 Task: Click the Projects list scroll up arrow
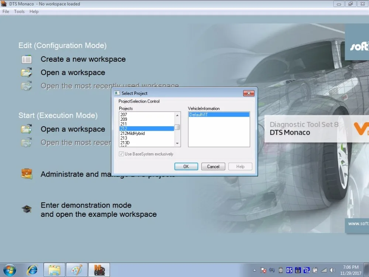[x=177, y=115]
